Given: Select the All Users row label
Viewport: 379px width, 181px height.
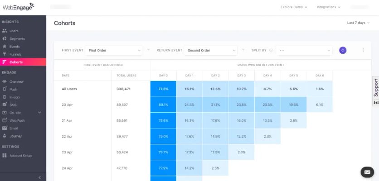Looking at the screenshot, I should point(69,89).
